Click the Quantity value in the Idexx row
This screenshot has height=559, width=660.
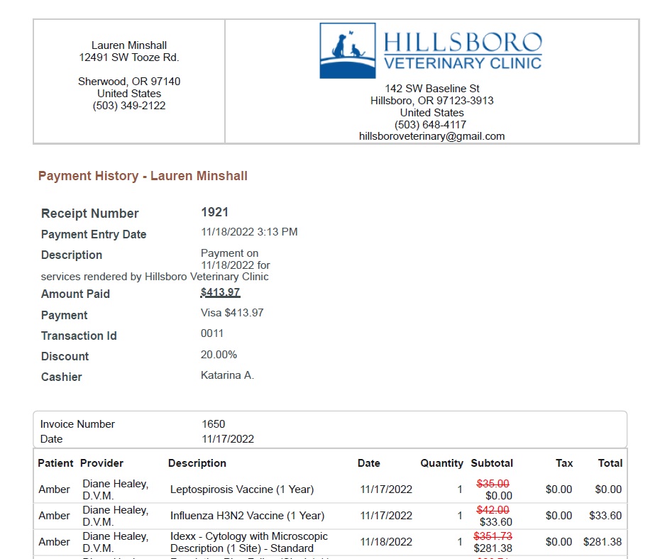pyautogui.click(x=460, y=542)
